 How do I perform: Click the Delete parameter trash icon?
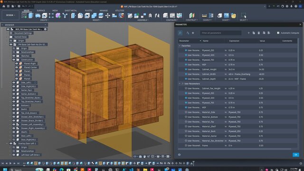[x=258, y=33]
